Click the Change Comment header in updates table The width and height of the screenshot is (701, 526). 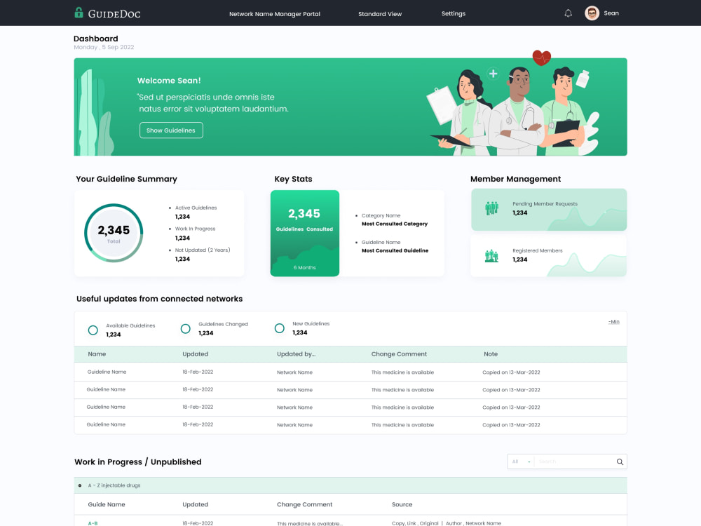click(399, 353)
